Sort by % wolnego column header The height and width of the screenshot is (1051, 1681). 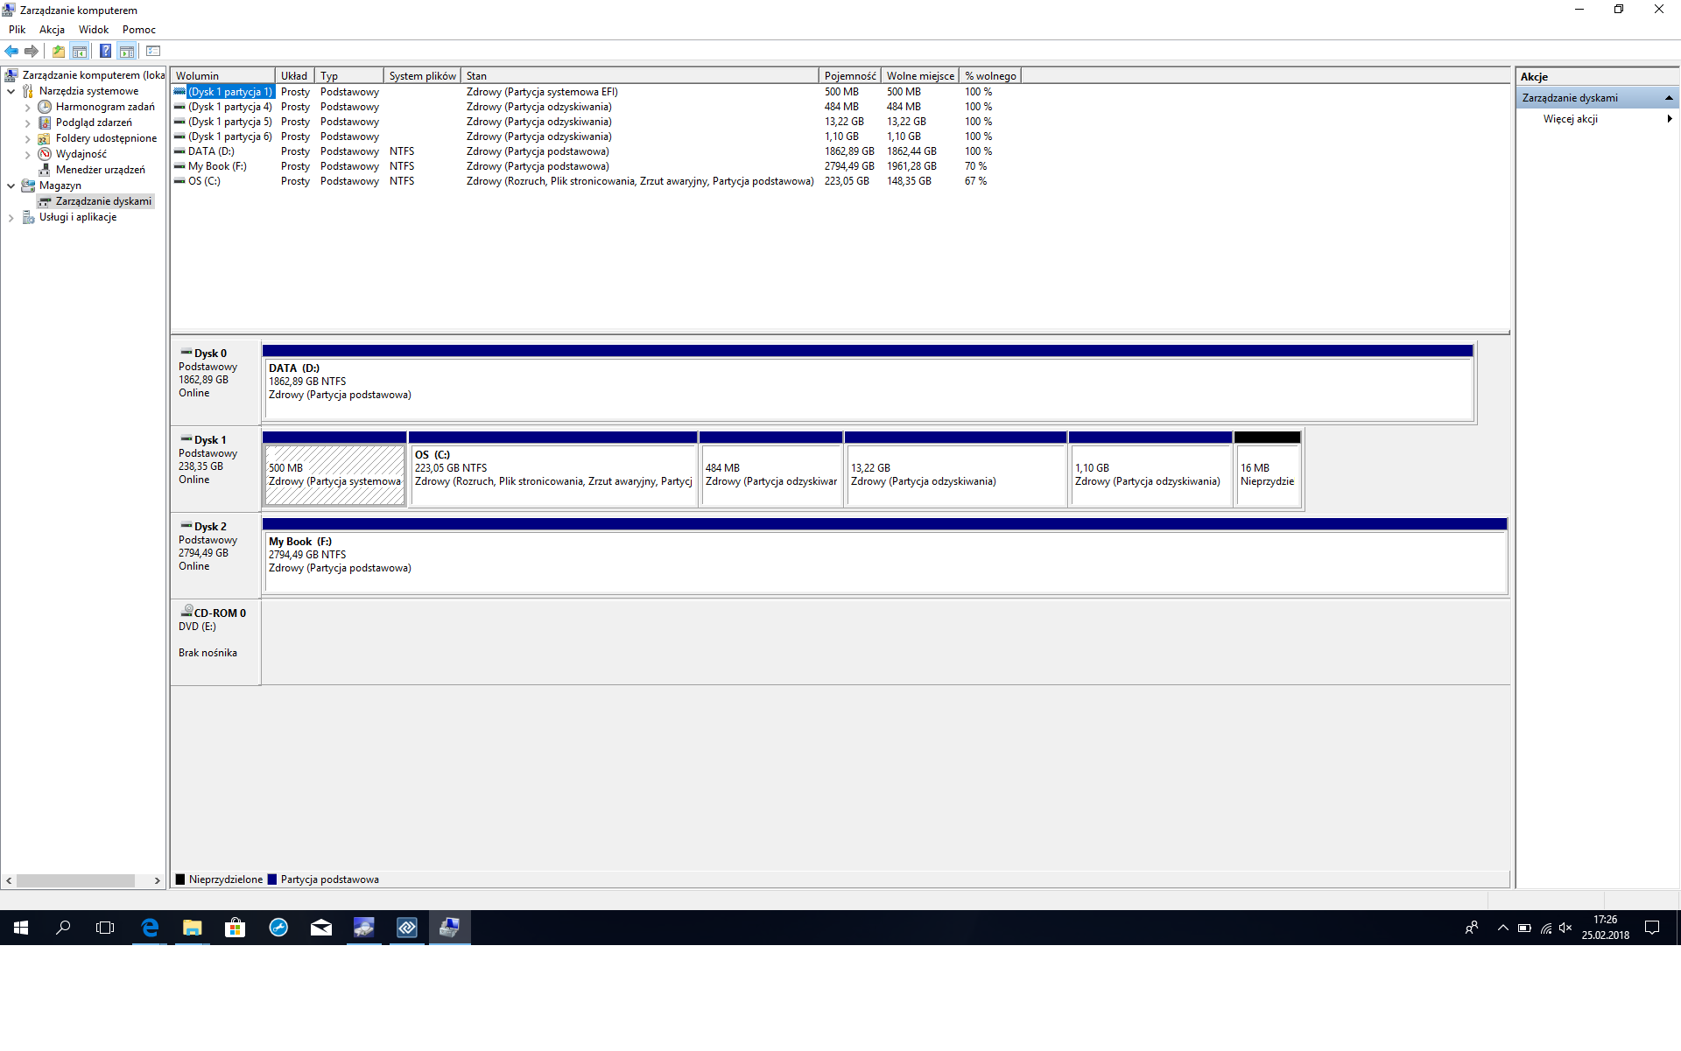990,76
